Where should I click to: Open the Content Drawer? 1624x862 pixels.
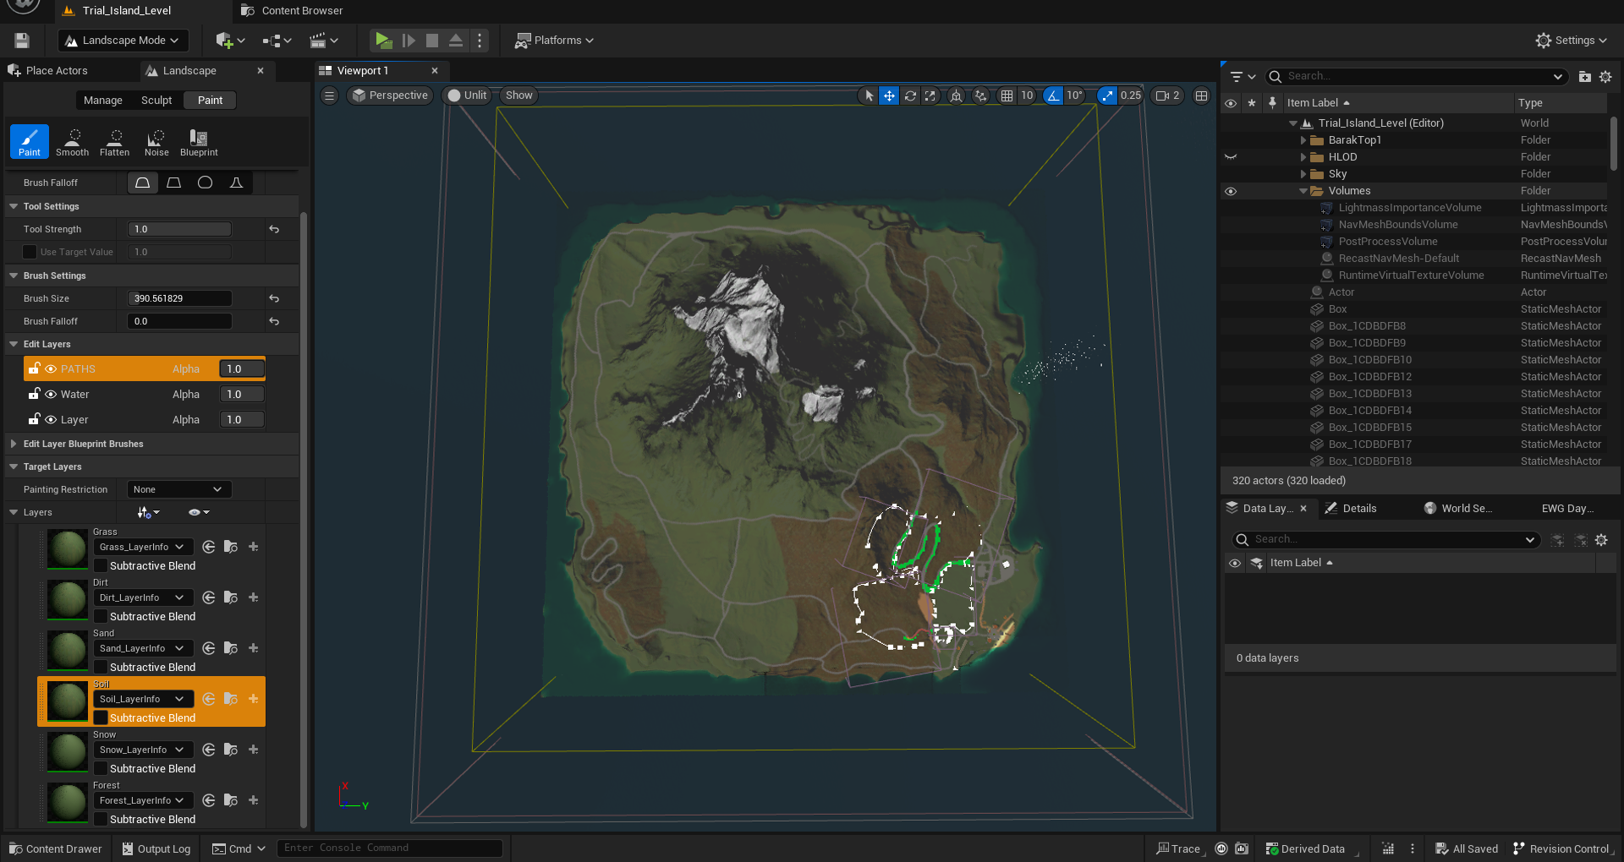pos(56,848)
